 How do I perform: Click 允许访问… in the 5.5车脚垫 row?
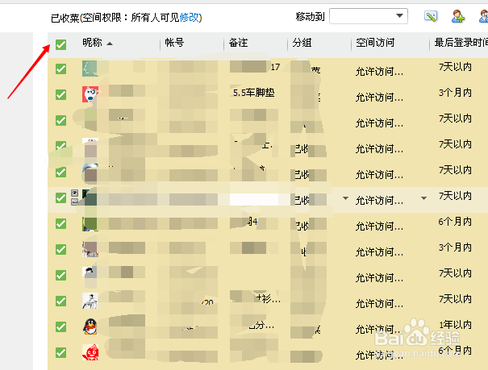coord(379,98)
